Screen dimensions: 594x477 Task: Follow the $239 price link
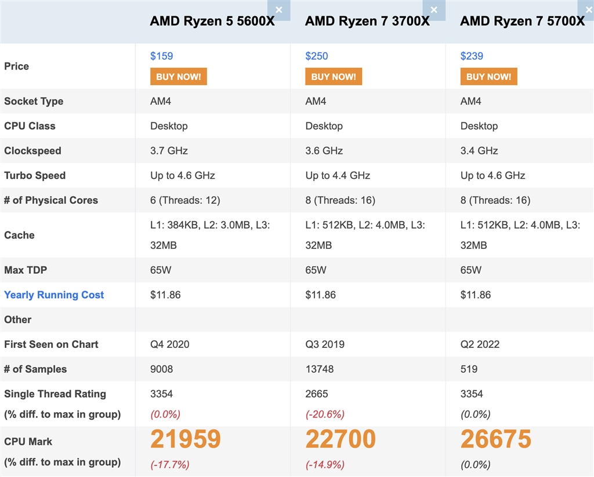(472, 56)
